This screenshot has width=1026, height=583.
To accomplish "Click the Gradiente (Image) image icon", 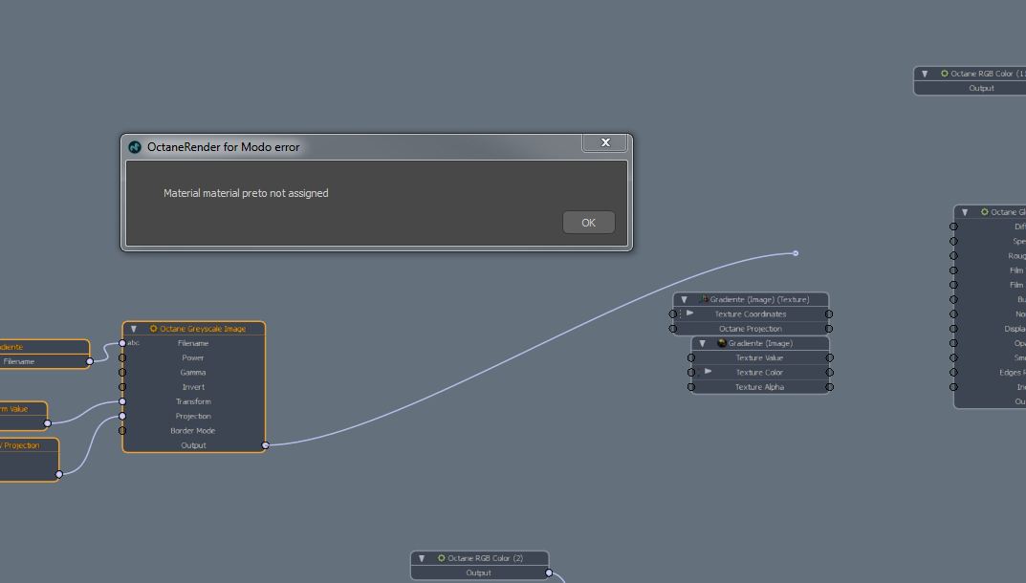I will pos(722,343).
